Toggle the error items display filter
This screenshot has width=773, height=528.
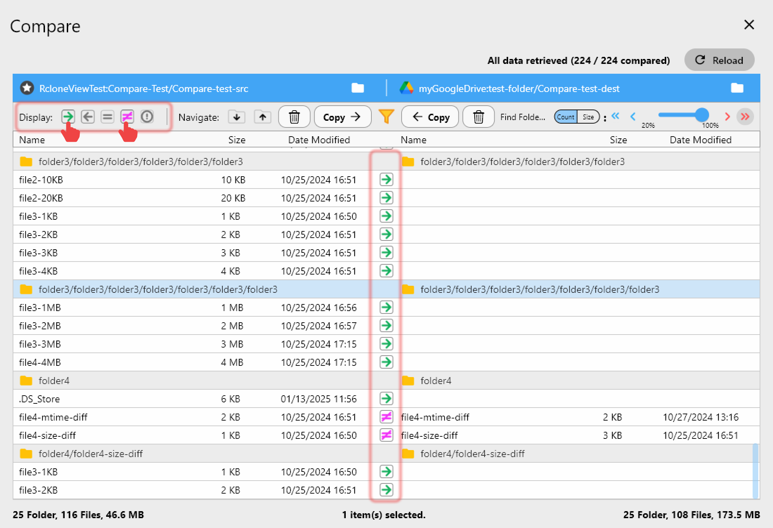click(x=147, y=117)
